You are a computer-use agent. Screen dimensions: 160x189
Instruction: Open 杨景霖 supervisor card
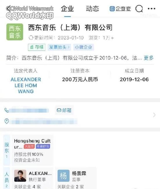(76, 178)
